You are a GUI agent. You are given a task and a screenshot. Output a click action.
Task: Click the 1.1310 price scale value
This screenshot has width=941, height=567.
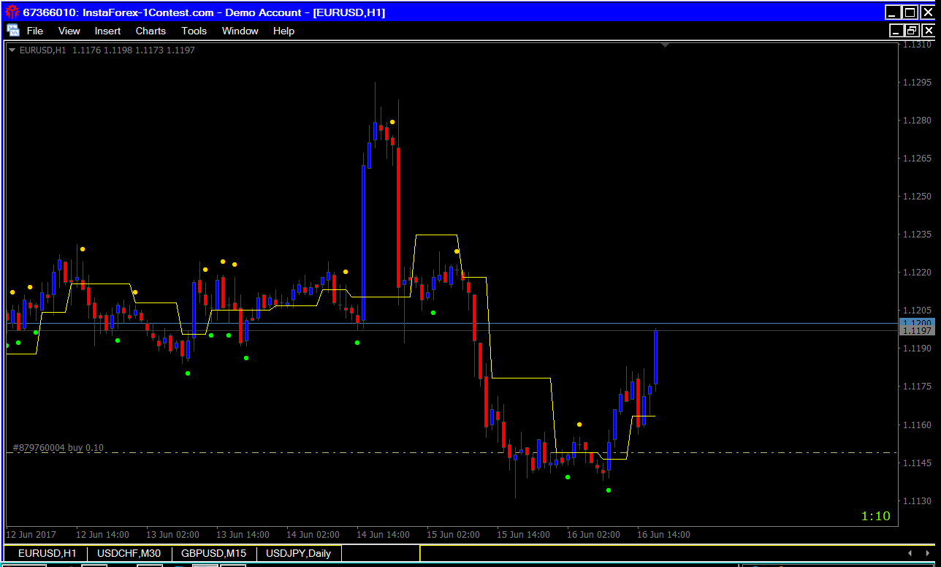(x=917, y=45)
